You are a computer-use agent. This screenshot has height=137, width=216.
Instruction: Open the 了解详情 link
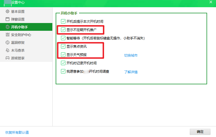pyautogui.click(x=131, y=72)
